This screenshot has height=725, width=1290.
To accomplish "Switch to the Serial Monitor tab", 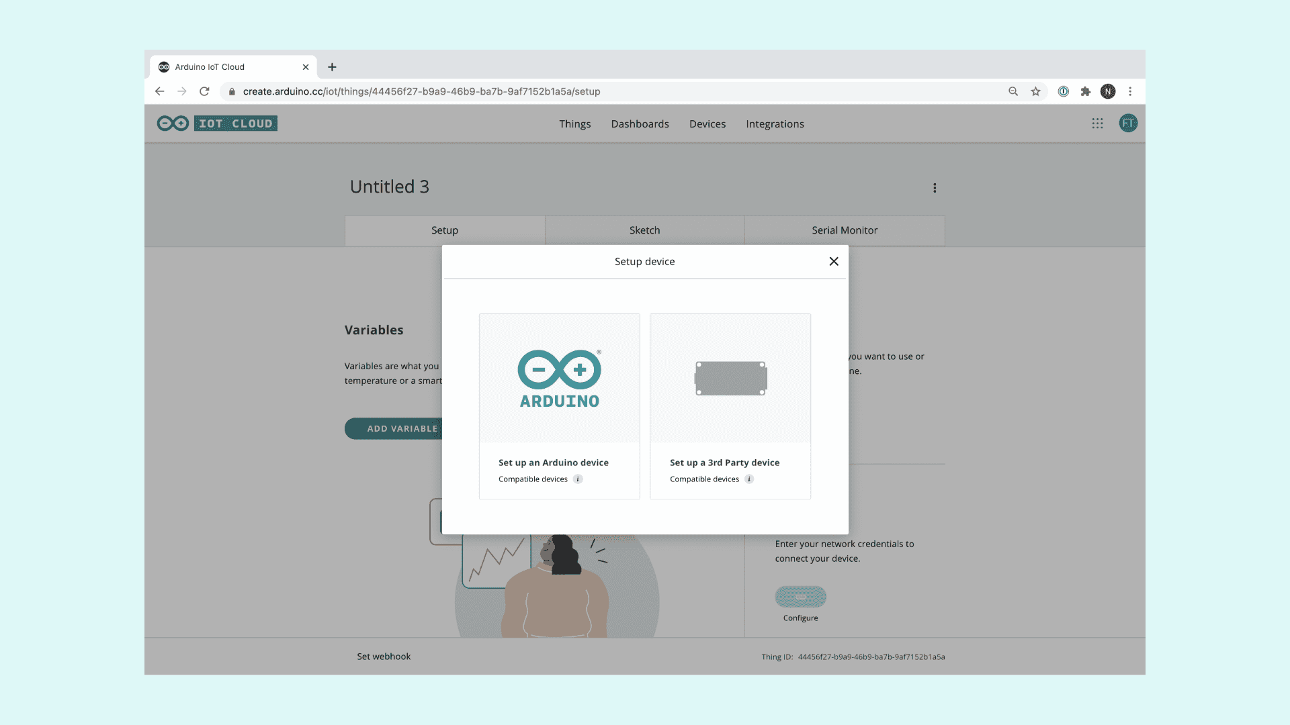I will 845,230.
